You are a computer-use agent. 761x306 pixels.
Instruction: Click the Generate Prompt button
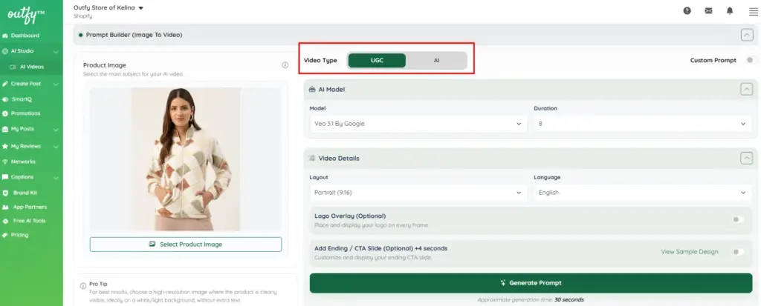click(x=531, y=283)
